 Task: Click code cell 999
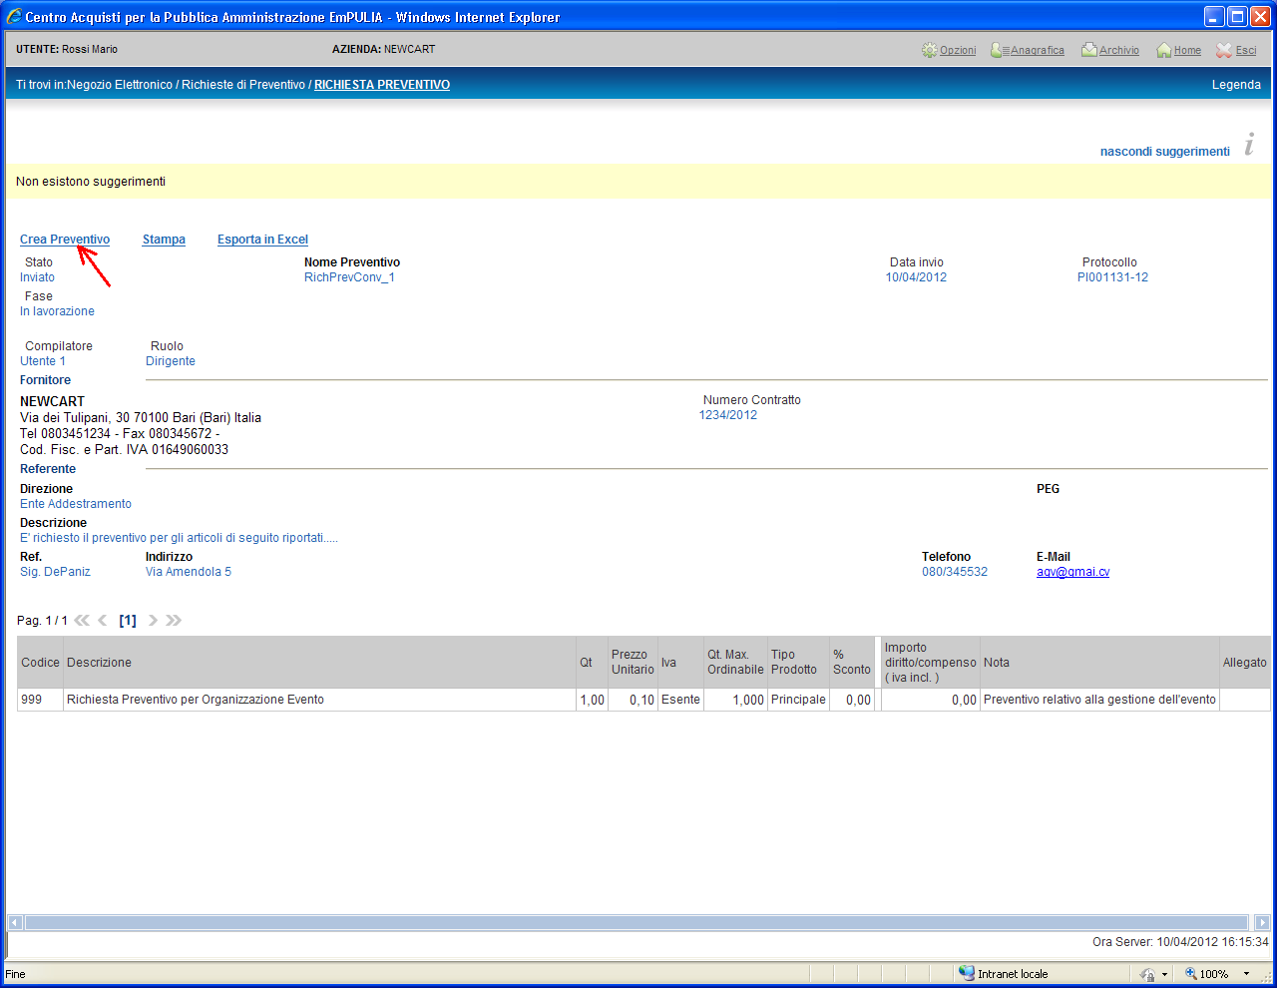40,700
